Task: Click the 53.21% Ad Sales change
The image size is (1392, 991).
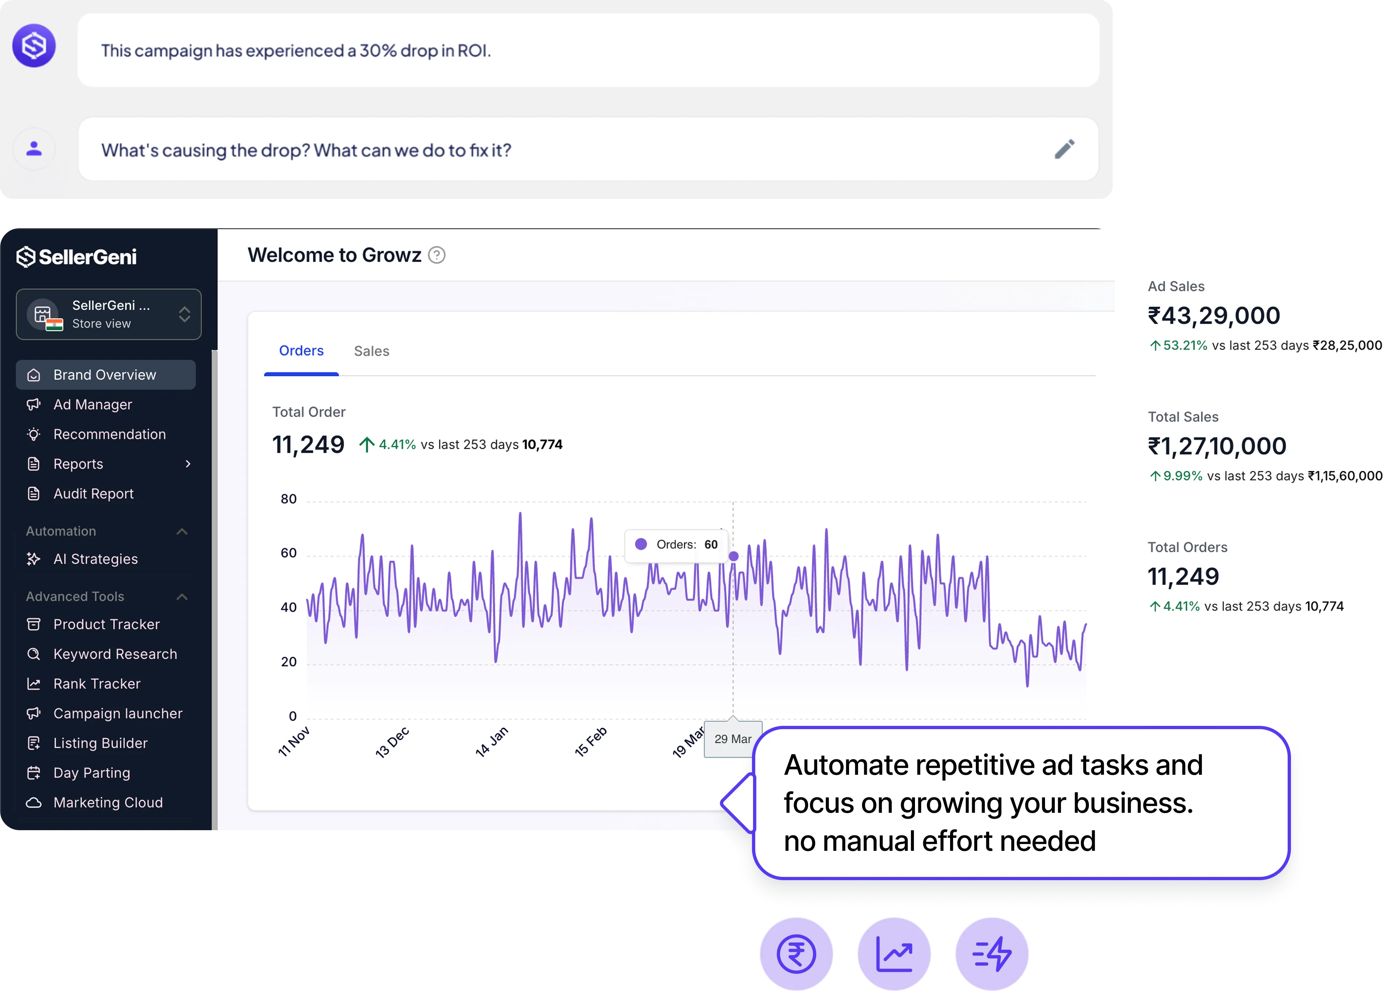Action: [1178, 346]
